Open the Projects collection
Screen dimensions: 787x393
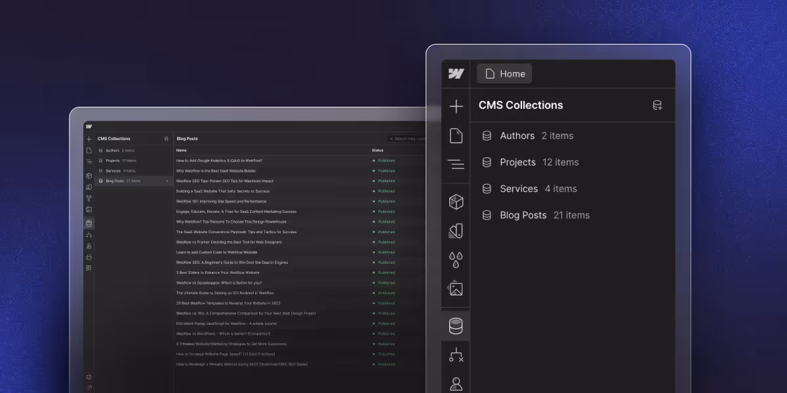(x=518, y=162)
